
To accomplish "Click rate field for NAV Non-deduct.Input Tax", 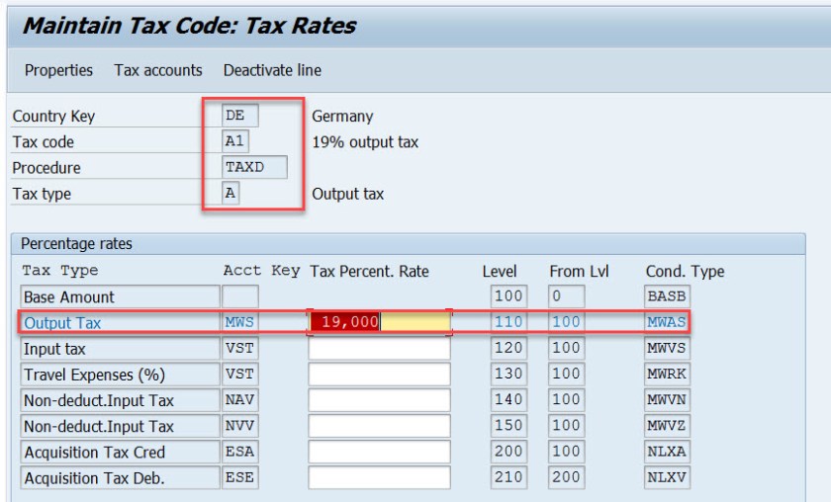I will coord(380,400).
